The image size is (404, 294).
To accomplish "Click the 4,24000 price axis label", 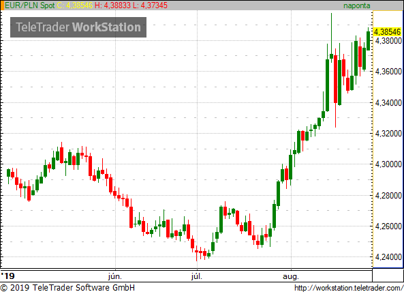I will (388, 257).
